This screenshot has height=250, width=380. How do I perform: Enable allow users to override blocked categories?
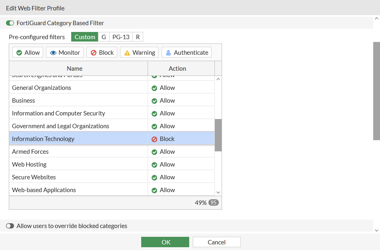10,226
